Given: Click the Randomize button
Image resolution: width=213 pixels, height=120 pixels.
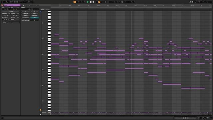Looking at the screenshot, I should 26,18.
